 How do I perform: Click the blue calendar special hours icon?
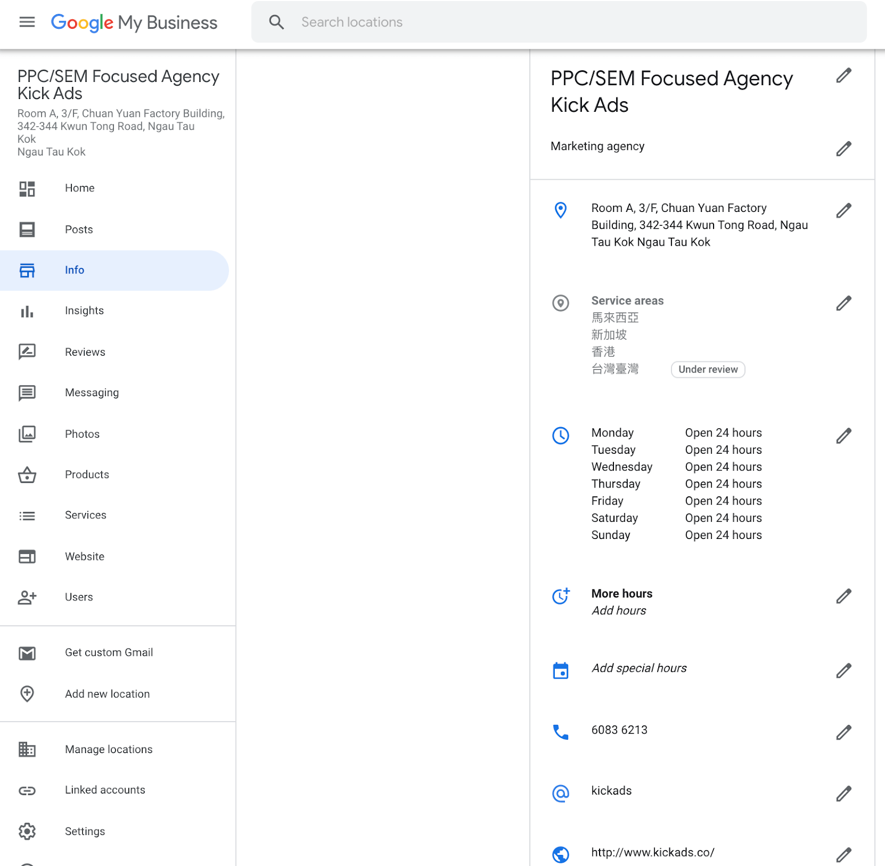pyautogui.click(x=560, y=671)
